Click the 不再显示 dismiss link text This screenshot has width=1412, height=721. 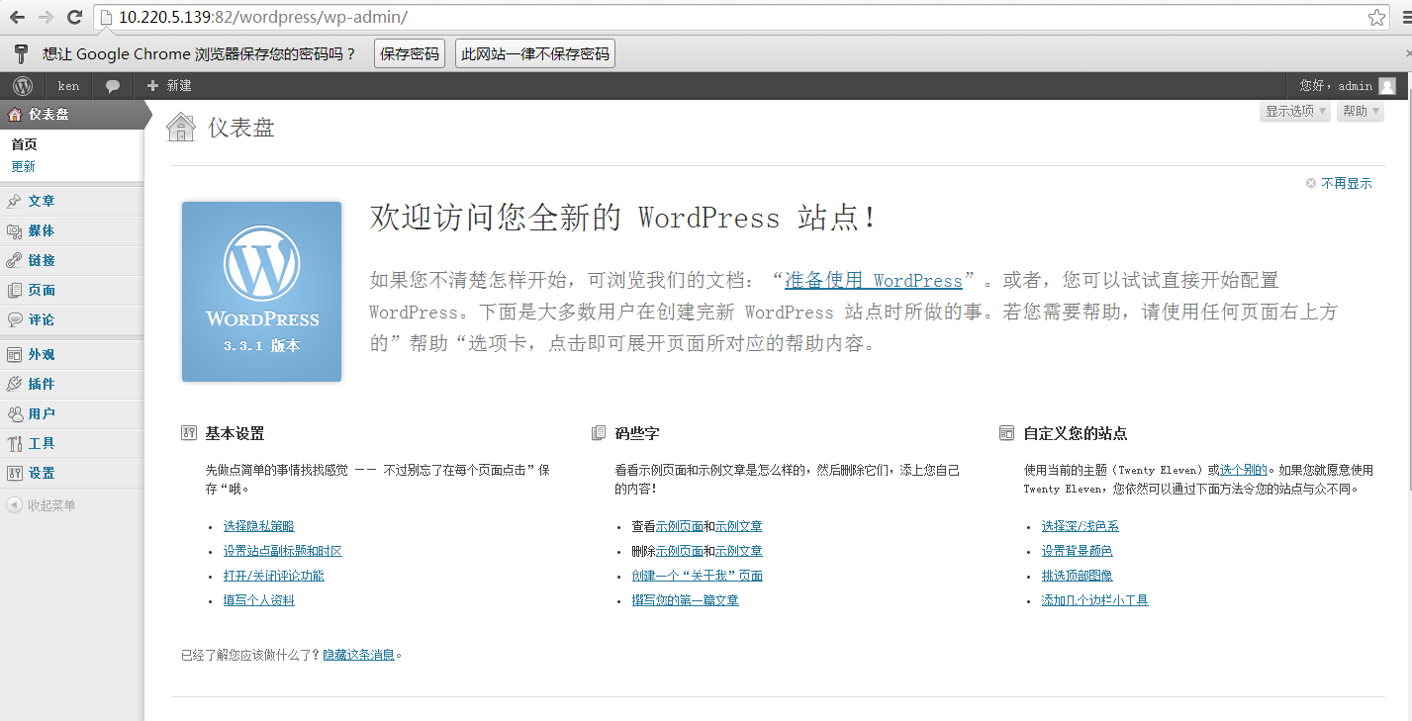[1347, 183]
